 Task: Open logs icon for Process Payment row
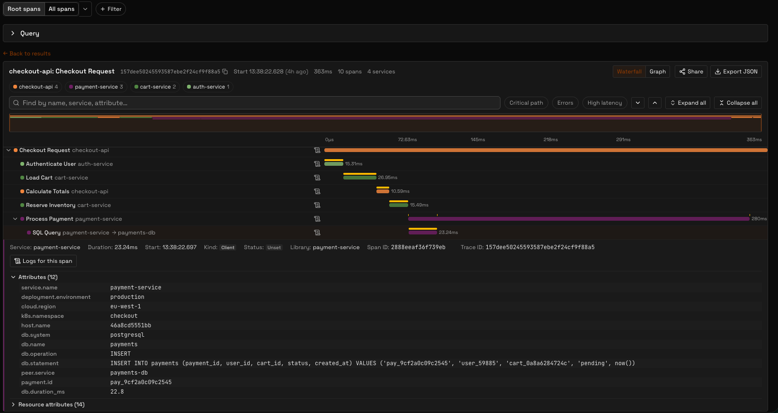click(317, 219)
